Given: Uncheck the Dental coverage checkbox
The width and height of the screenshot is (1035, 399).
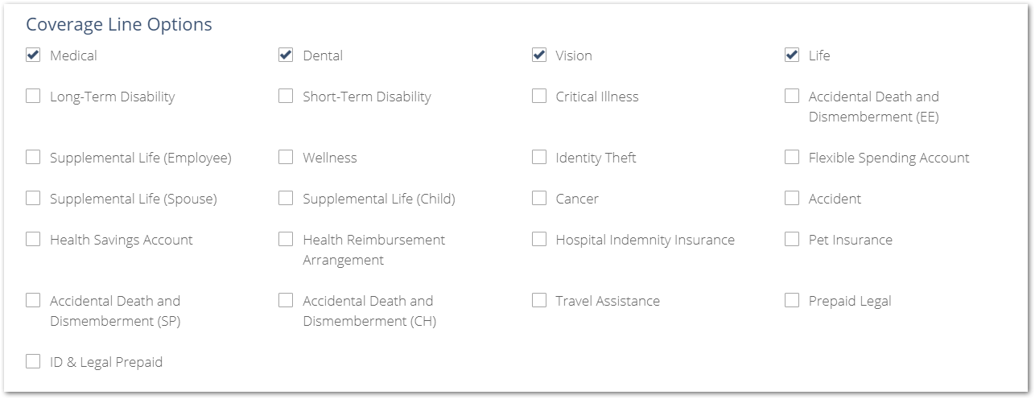Looking at the screenshot, I should coord(286,55).
